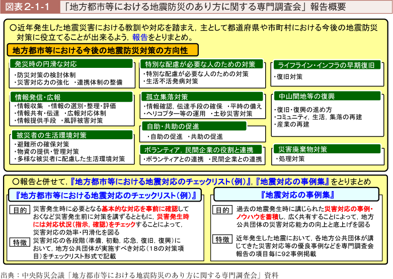
Task: Click the 目的 label in the 事例集 box
Action: click(222, 210)
